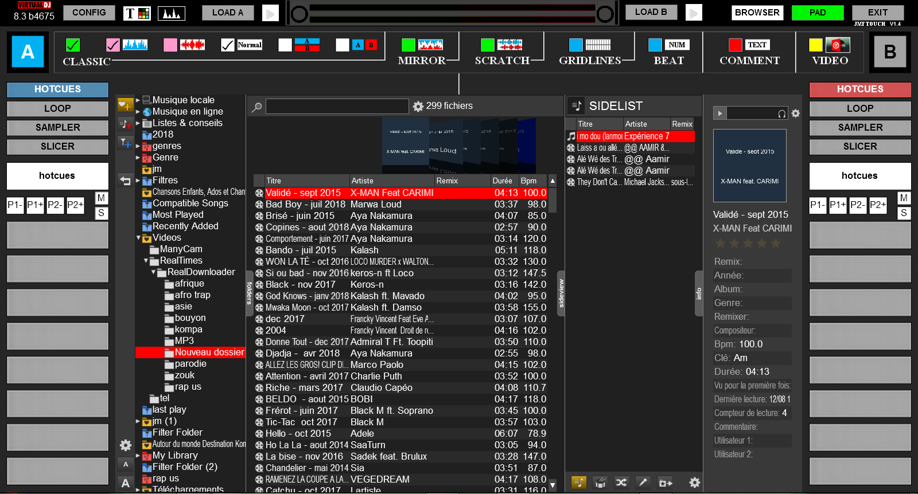Click the EXIT button
Screen dimensions: 918x494
pos(878,13)
